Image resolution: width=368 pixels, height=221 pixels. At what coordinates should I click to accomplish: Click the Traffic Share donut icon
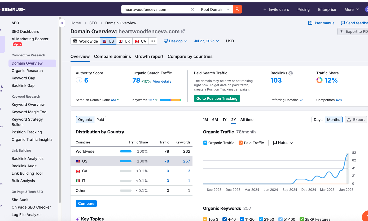pos(319,80)
